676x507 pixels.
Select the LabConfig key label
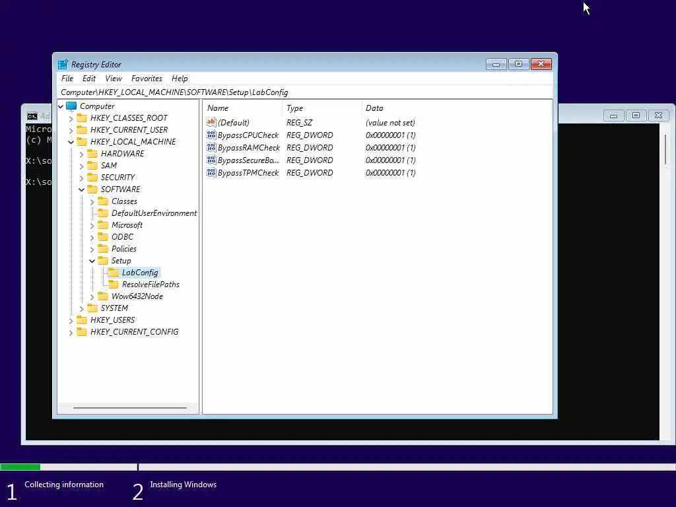[140, 273]
